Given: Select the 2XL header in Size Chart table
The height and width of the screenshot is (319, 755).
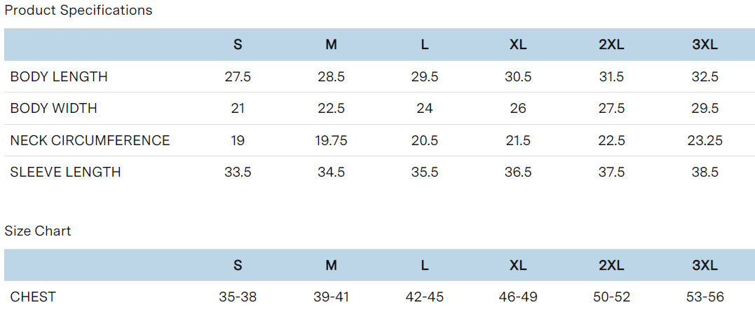Looking at the screenshot, I should 611,265.
